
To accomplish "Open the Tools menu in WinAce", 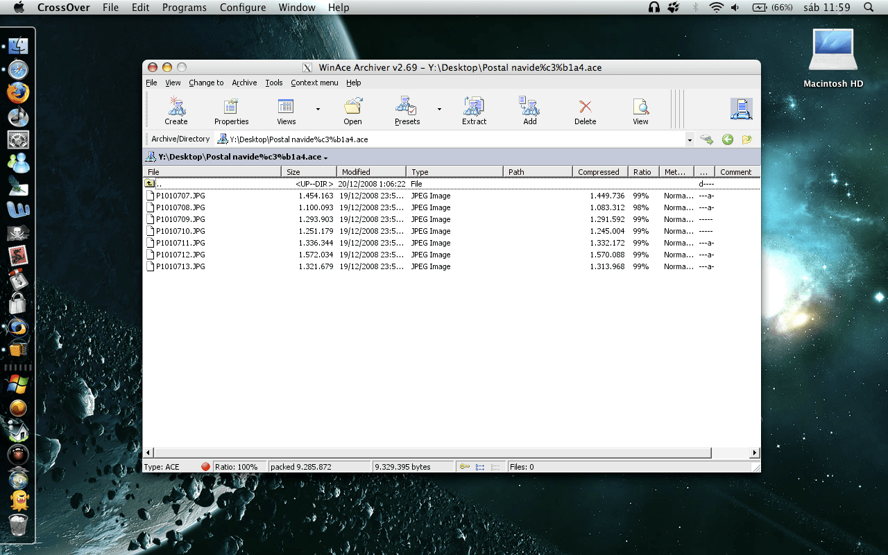I will point(274,83).
